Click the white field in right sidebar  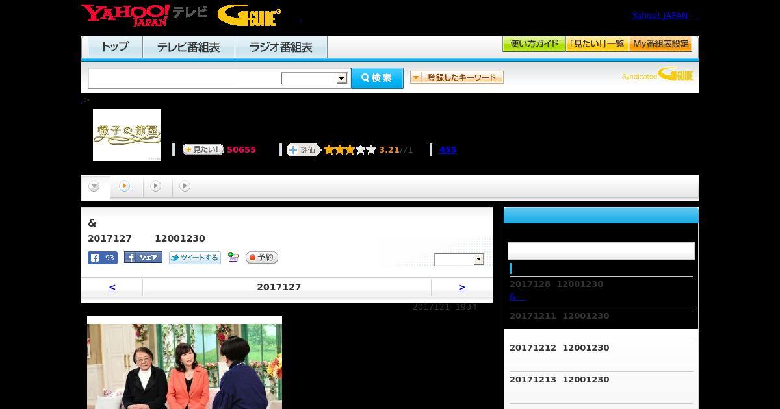[601, 251]
